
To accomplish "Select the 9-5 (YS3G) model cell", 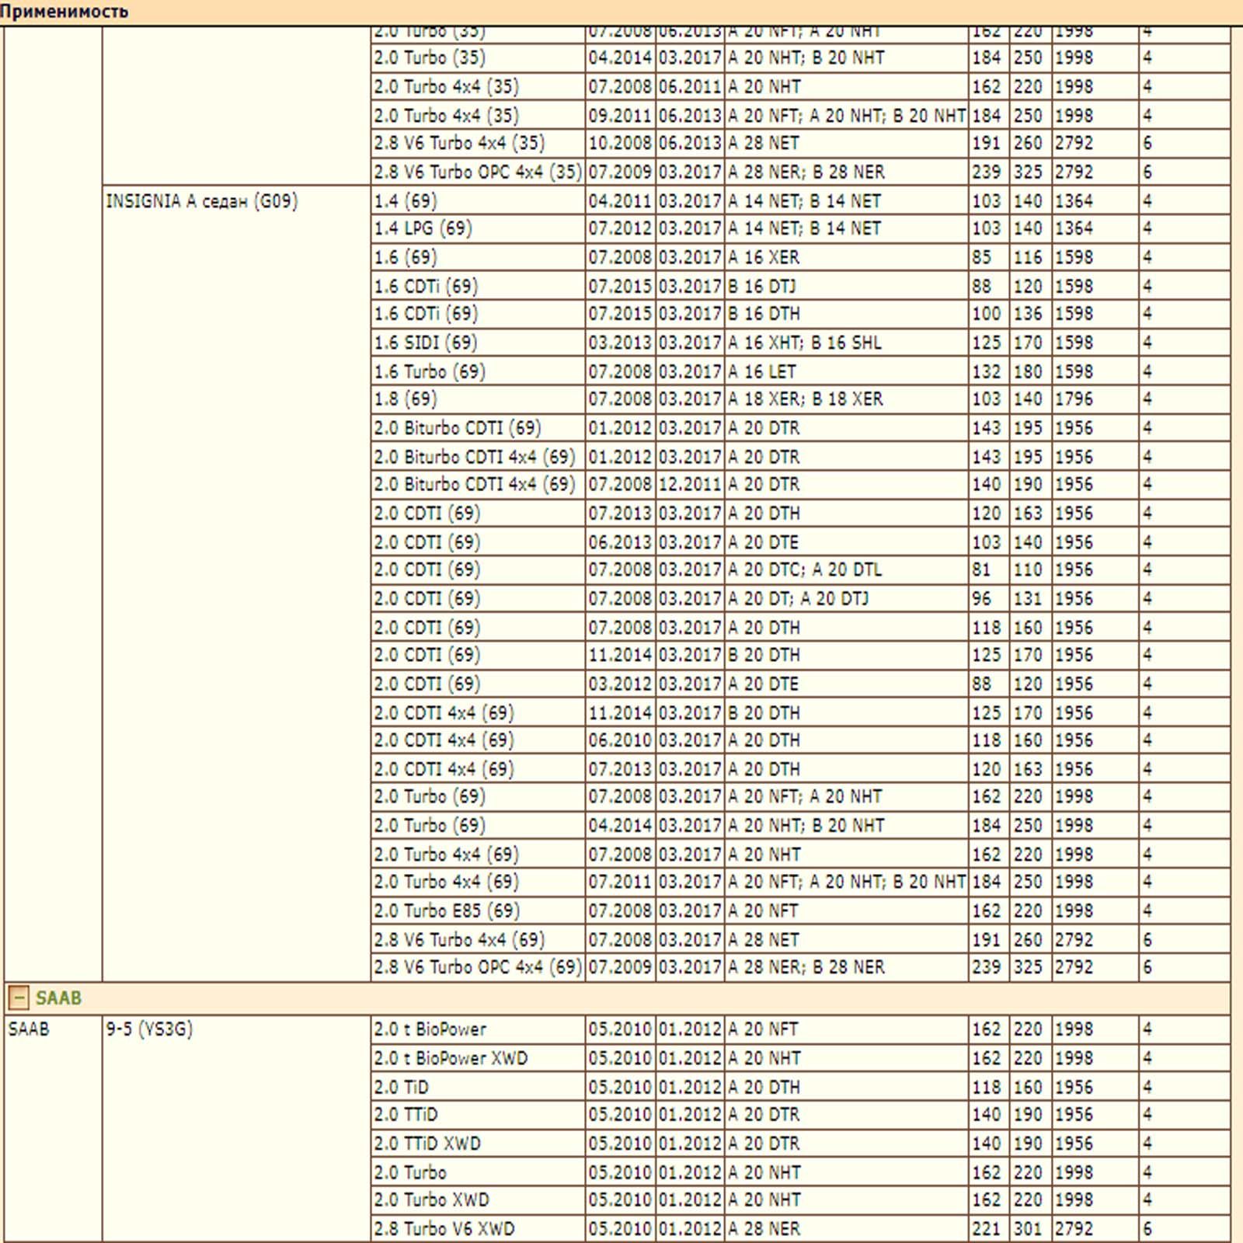I will coord(237,1129).
